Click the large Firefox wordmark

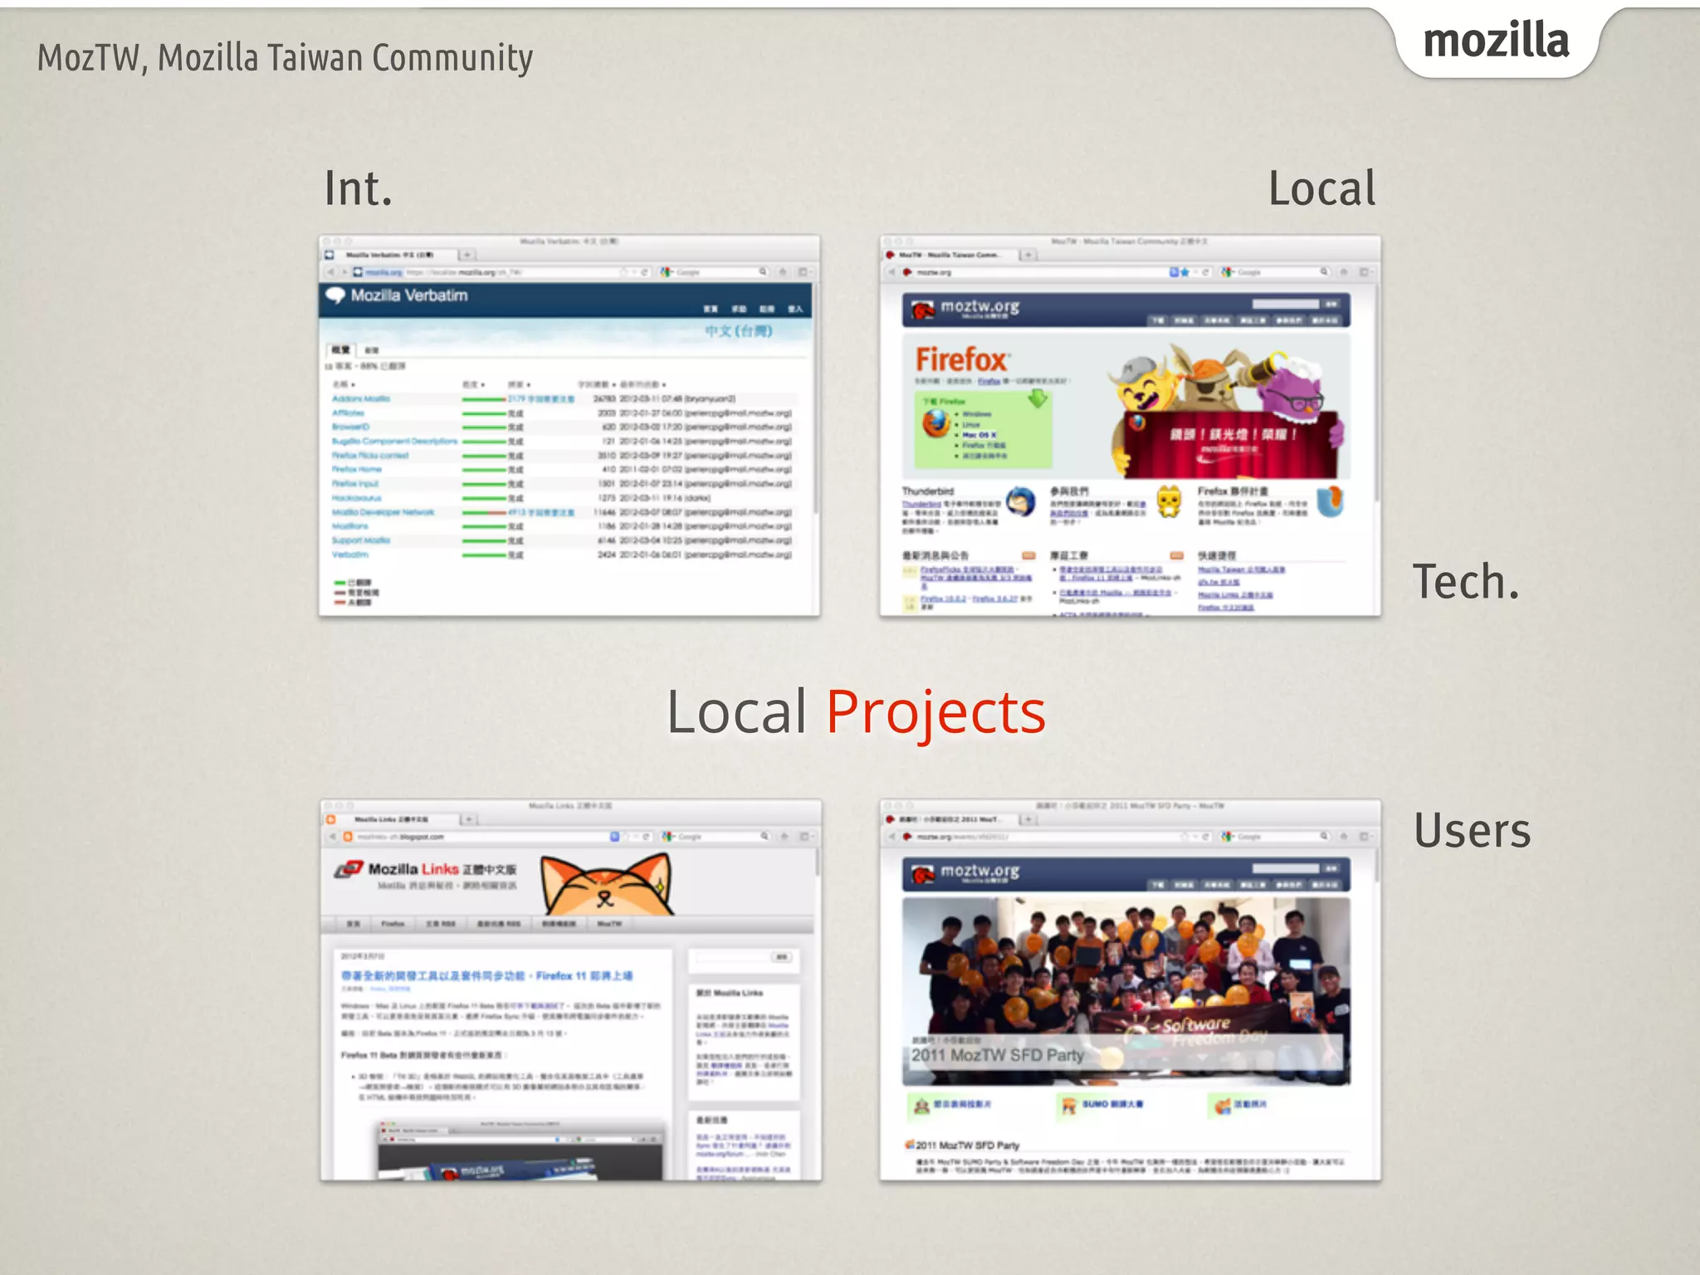(x=962, y=360)
